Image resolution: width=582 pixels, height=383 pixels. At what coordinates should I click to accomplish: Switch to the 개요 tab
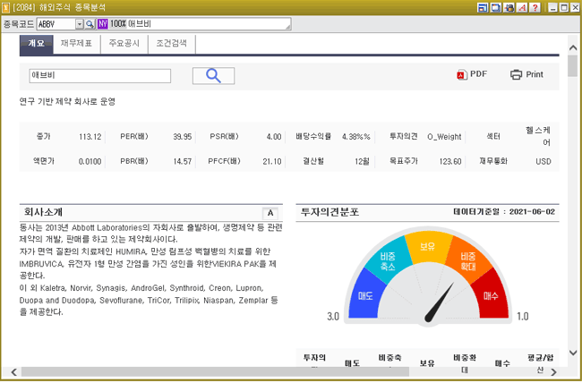tap(37, 44)
